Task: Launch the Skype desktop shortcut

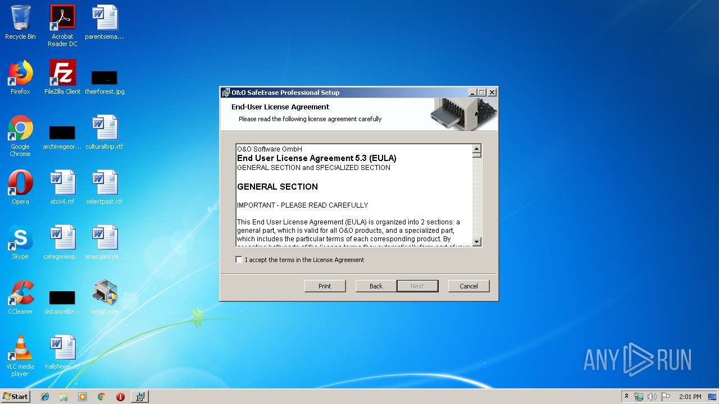Action: [20, 242]
